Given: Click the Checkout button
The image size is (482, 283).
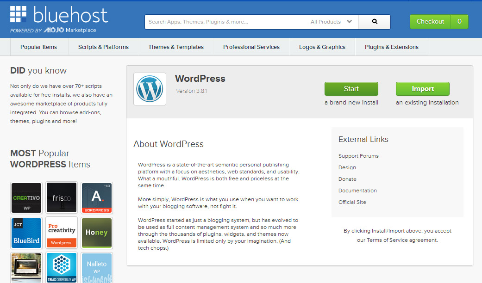Looking at the screenshot, I should [x=430, y=22].
